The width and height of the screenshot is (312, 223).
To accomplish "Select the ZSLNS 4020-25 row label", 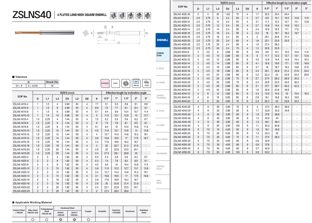I will point(21,191).
